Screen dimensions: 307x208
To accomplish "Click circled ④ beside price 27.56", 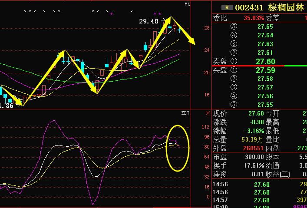I will tap(234, 96).
